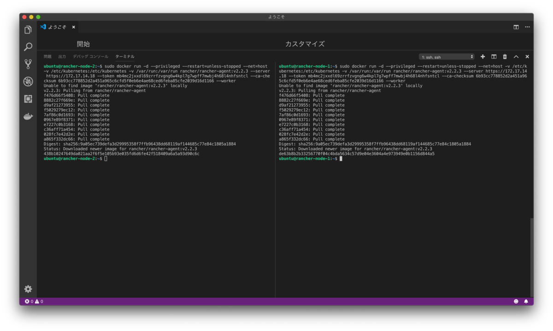Click 'Status: Downloaded newer image' line in right terminal
Viewport: 553px width, 331px height.
click(x=355, y=149)
